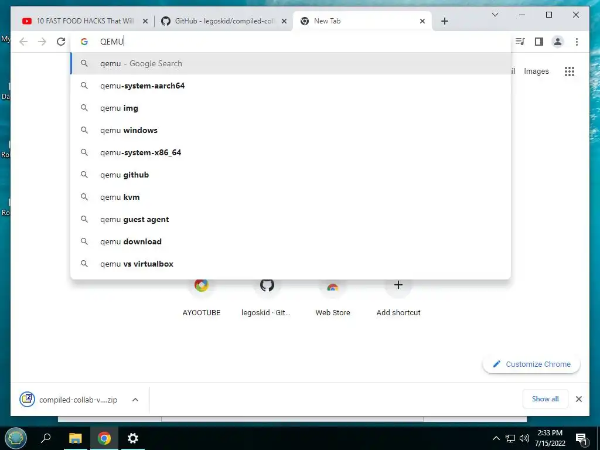The height and width of the screenshot is (450, 600).
Task: Open Chrome side panel icon
Action: (539, 42)
